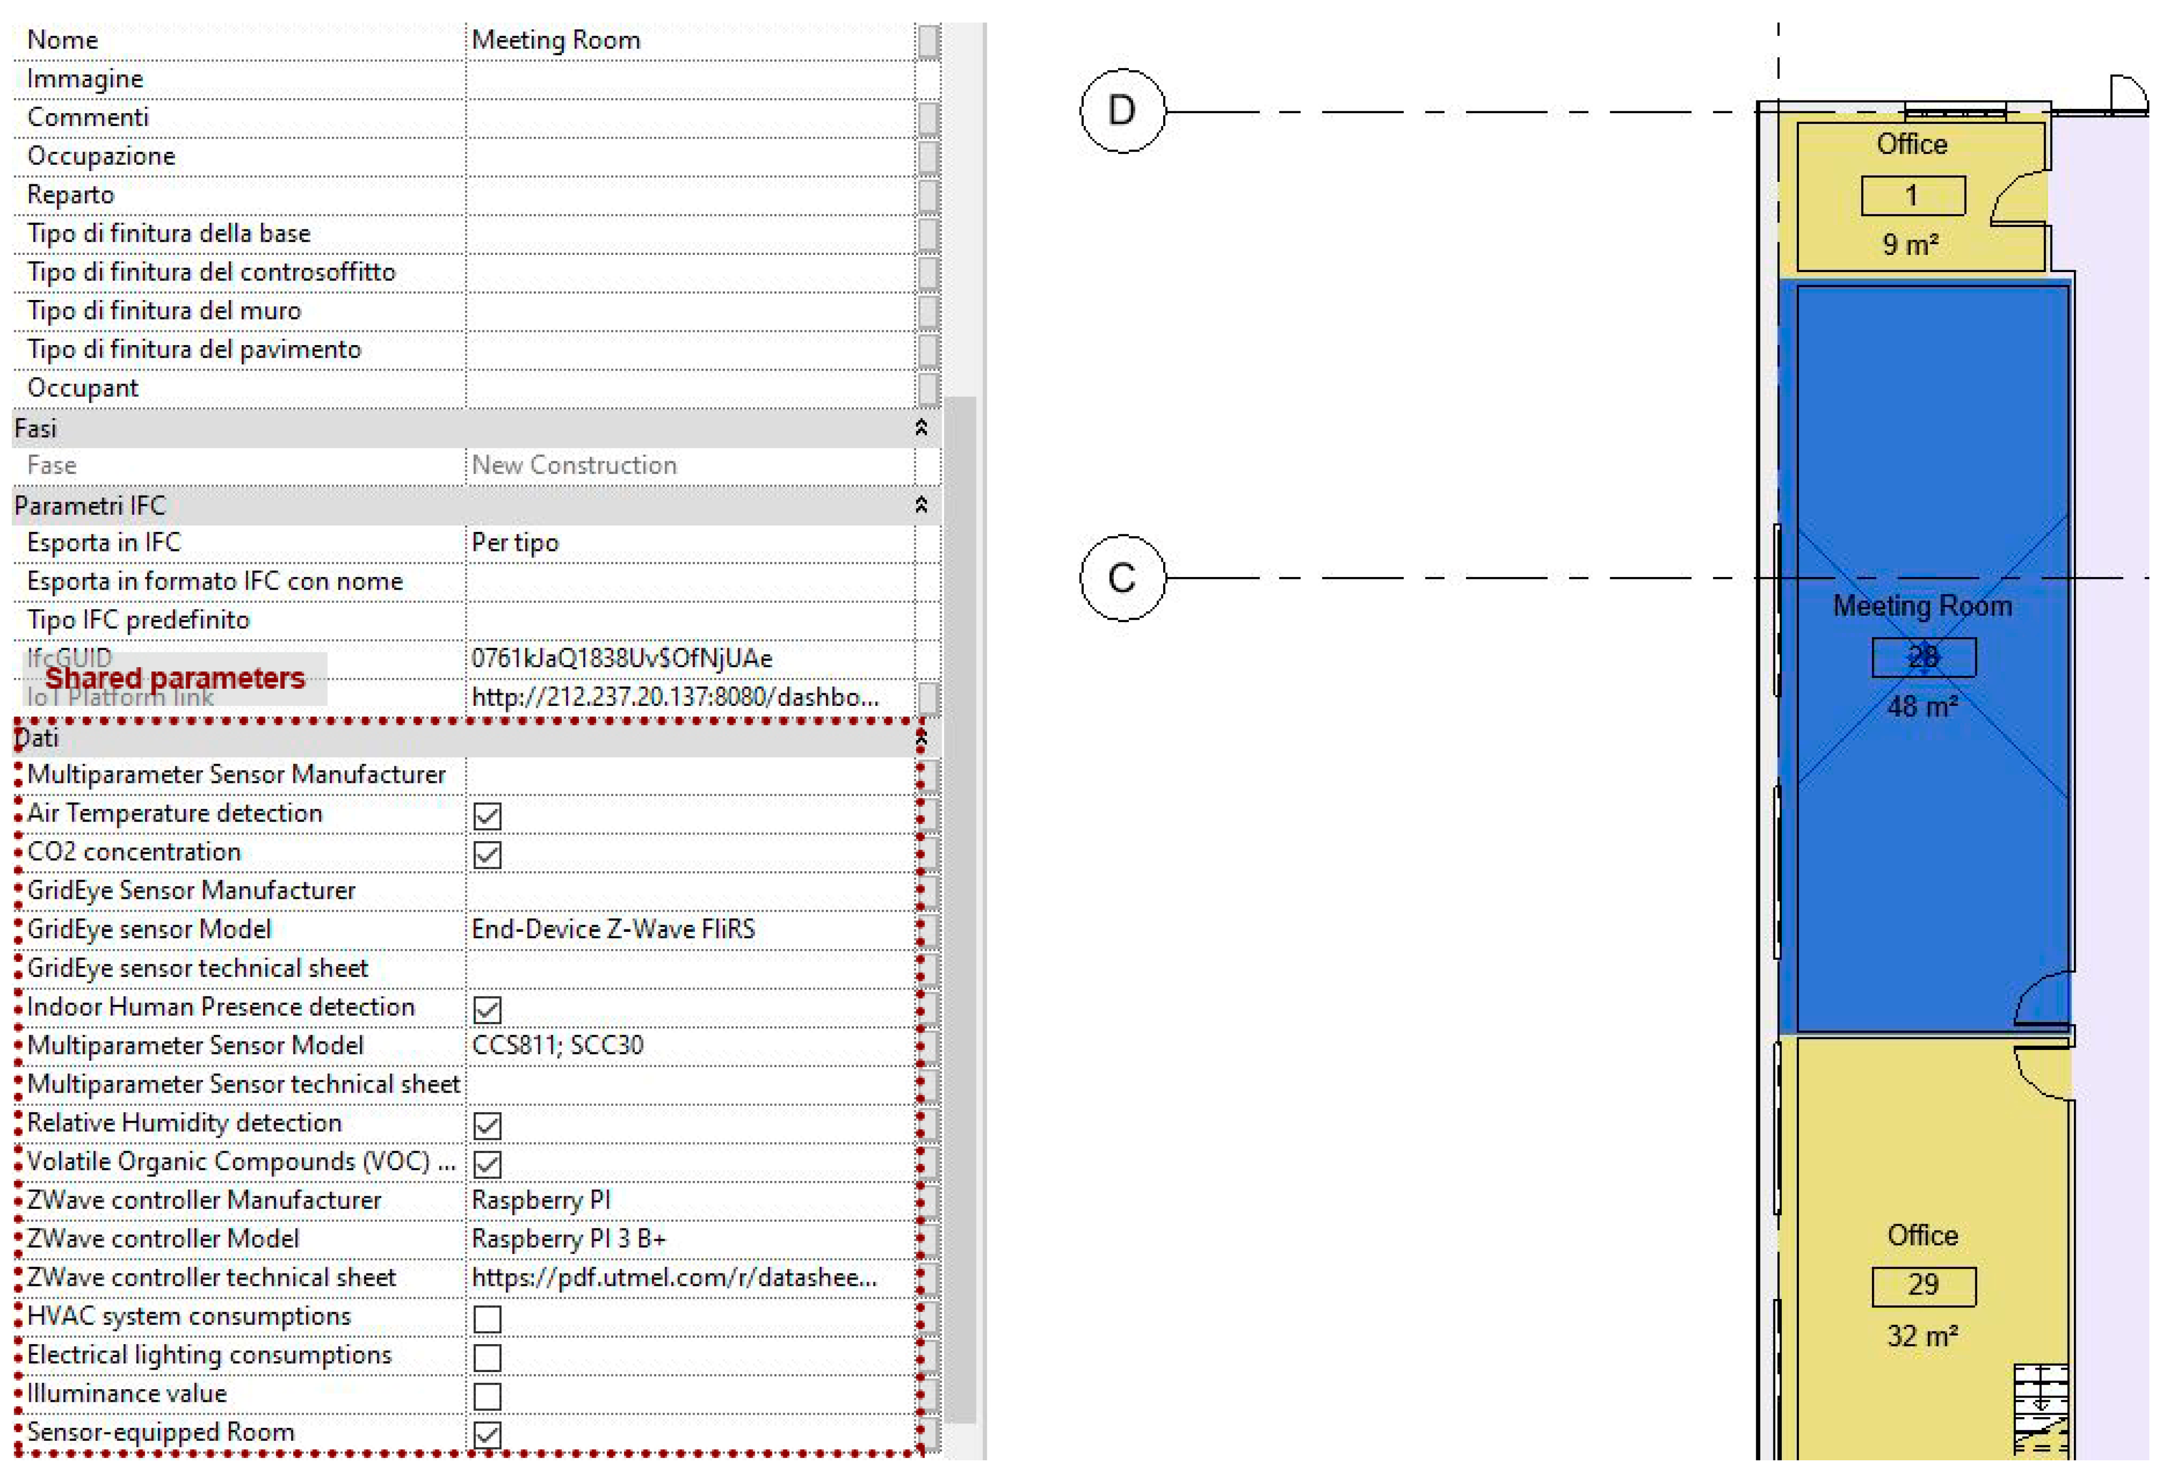Collapse the Parametri IFC section
2166x1475 pixels.
(x=921, y=505)
